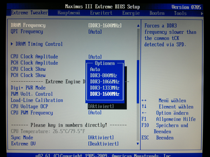Open CPU PWM Frequency Auto value
The height and width of the screenshot is (157, 210).
pos(95,113)
